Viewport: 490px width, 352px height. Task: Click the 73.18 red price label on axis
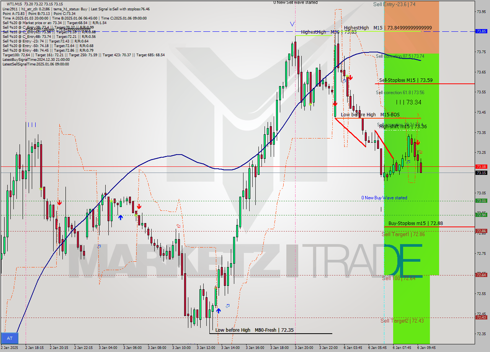[x=481, y=167]
